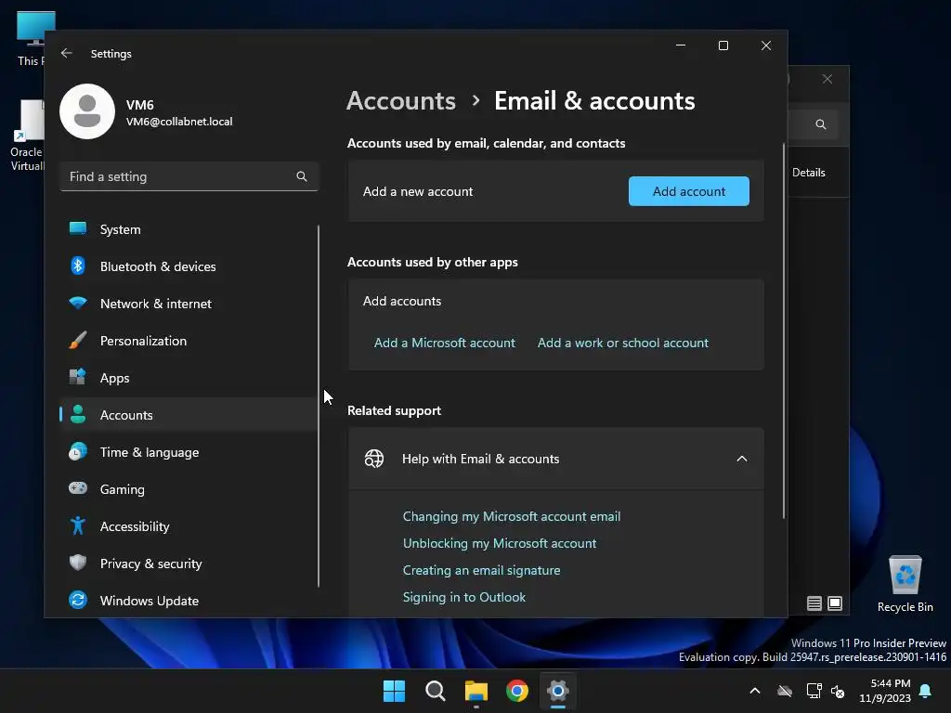Screen dimensions: 951x713
Task: Open the Apps icon in sidebar
Action: [78, 377]
